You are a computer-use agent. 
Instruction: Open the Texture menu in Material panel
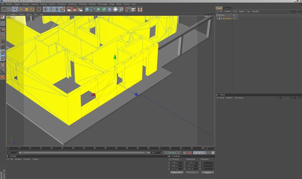pyautogui.click(x=35, y=159)
